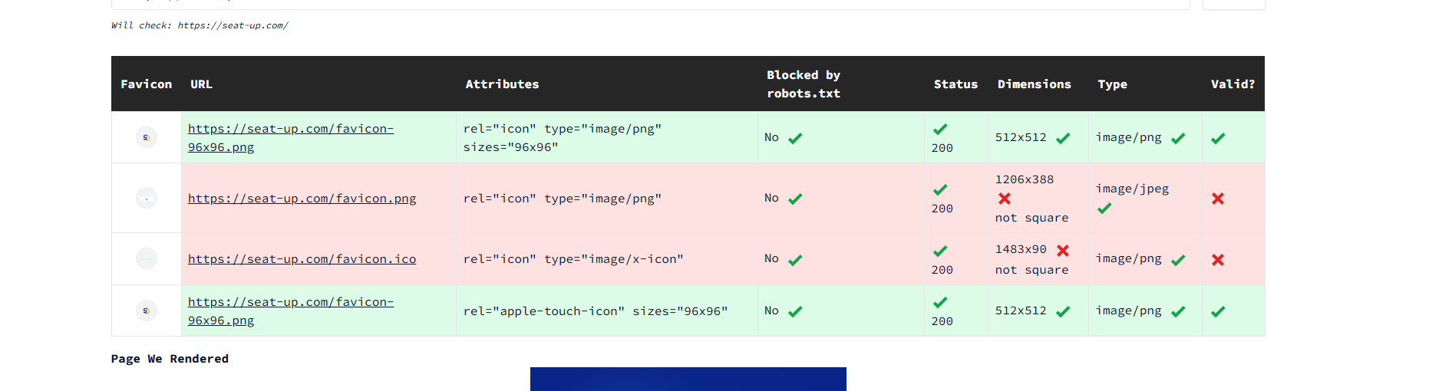Click favicon preview in the apple-touch-icon row
The height and width of the screenshot is (391, 1429).
[147, 310]
